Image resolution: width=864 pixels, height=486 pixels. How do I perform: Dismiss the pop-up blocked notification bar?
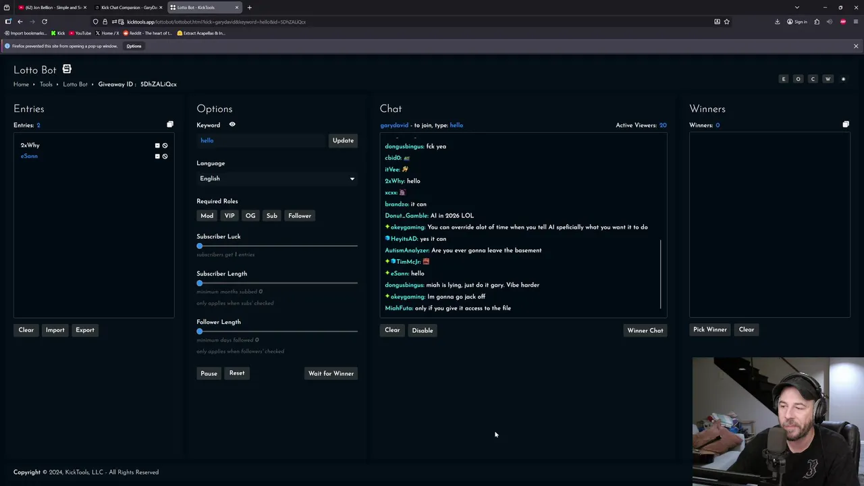(x=856, y=46)
